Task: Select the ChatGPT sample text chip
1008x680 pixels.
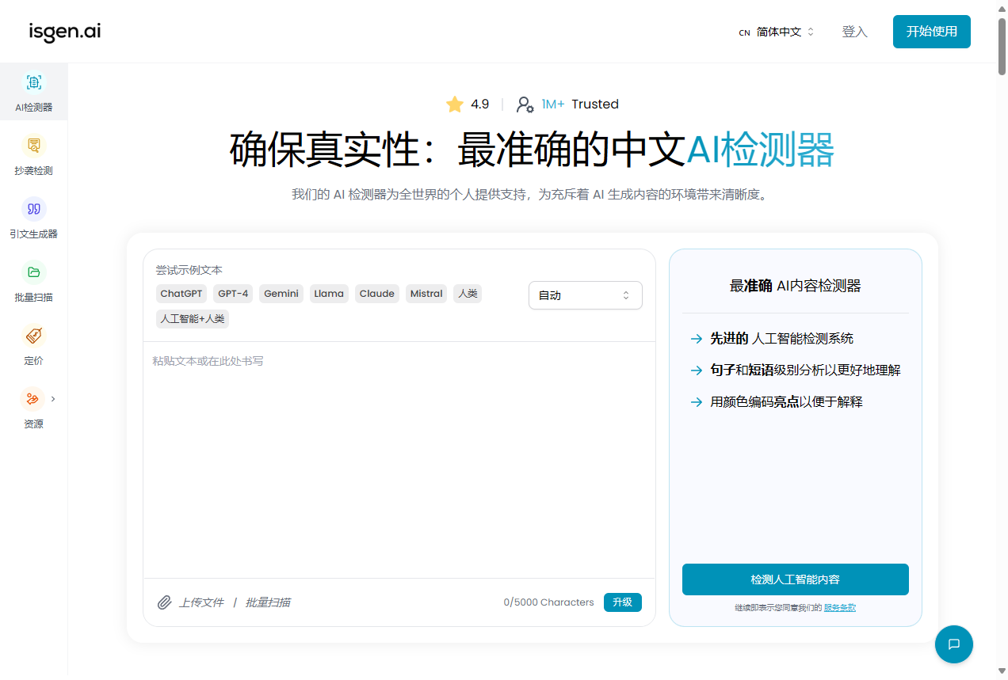Action: coord(181,294)
